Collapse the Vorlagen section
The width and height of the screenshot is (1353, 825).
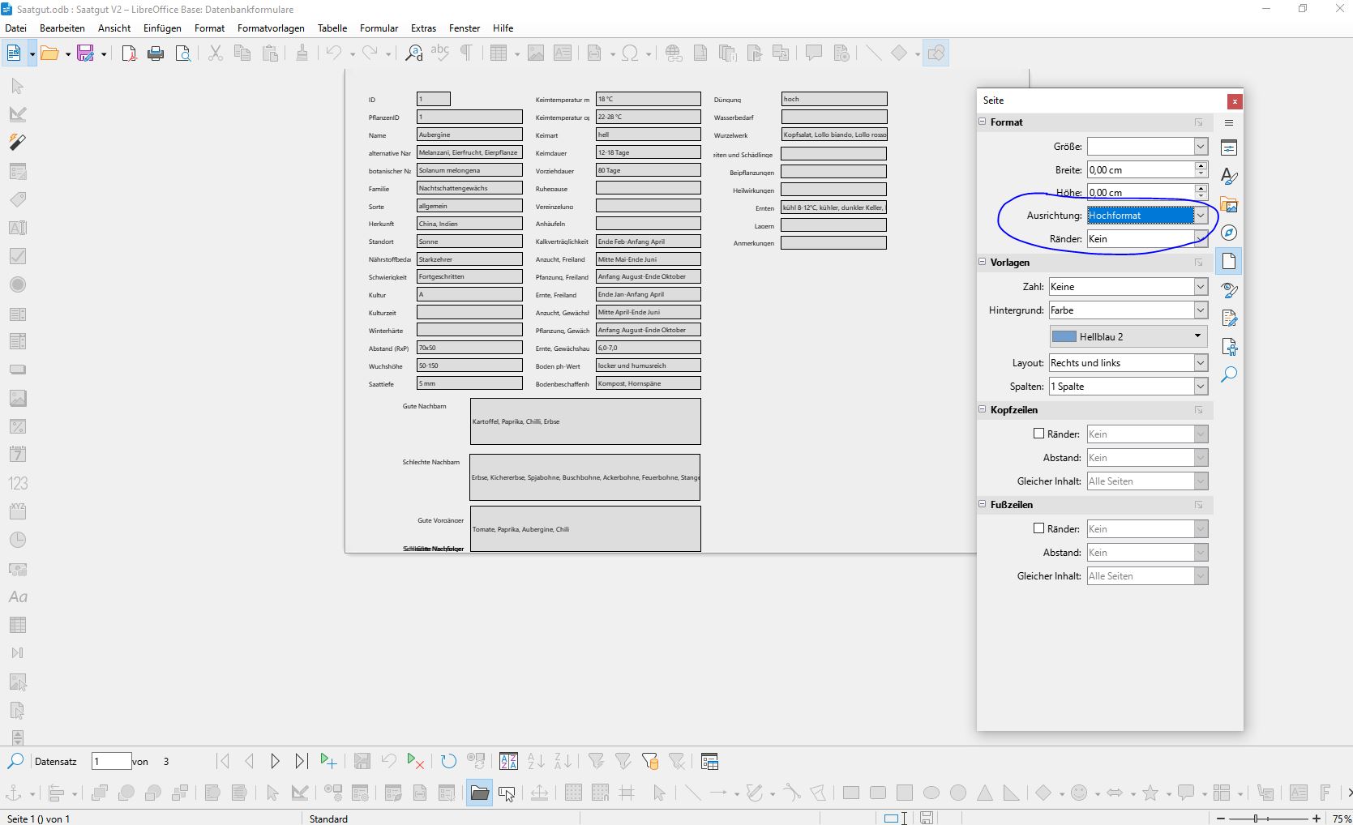click(x=983, y=262)
